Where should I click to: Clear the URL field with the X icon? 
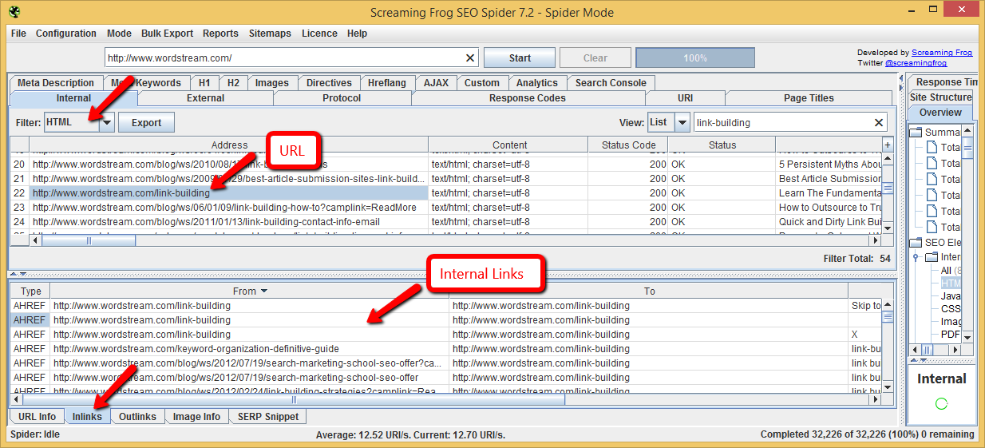click(470, 58)
